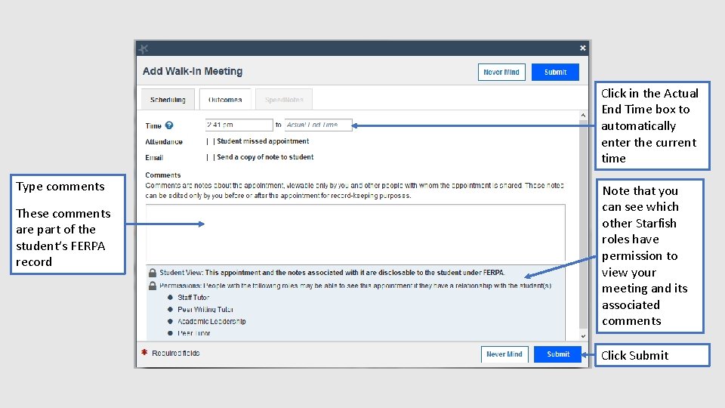The height and width of the screenshot is (408, 725).
Task: Click the Actual End Time field
Action: coord(318,125)
